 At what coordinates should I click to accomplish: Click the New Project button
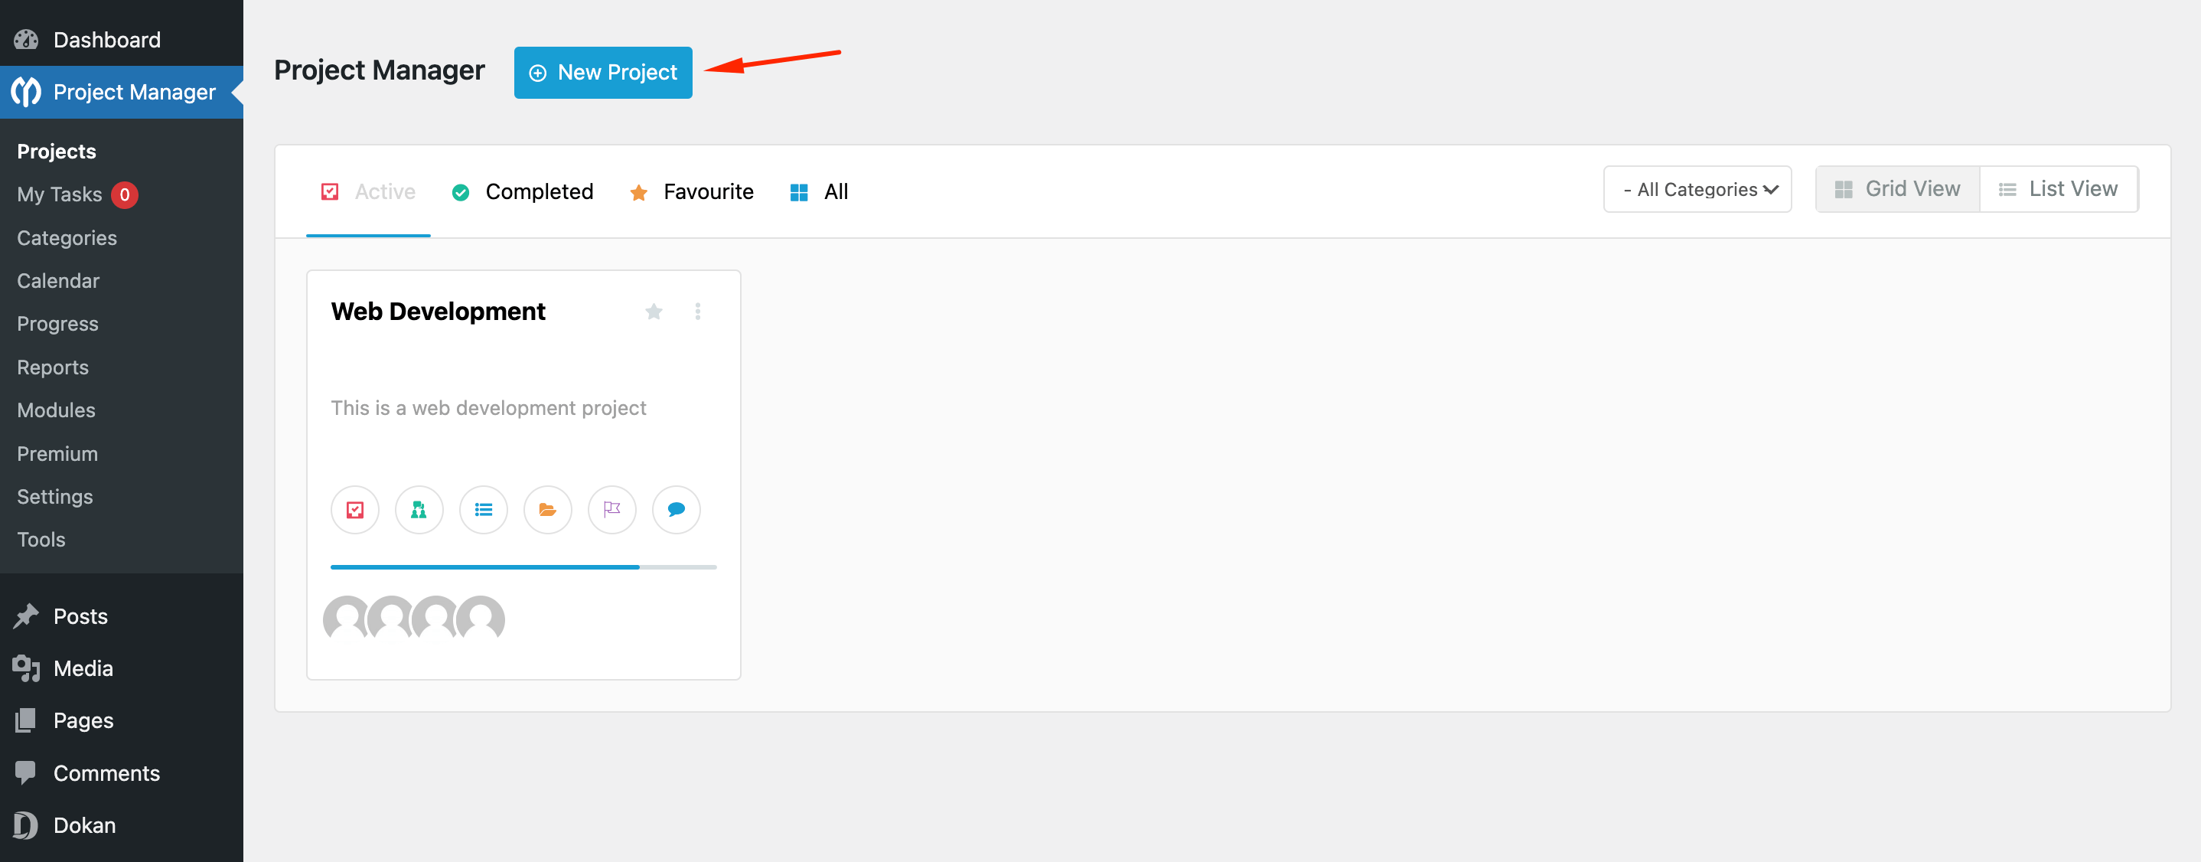(602, 73)
